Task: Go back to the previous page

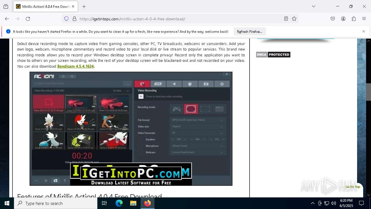Action: tap(7, 19)
